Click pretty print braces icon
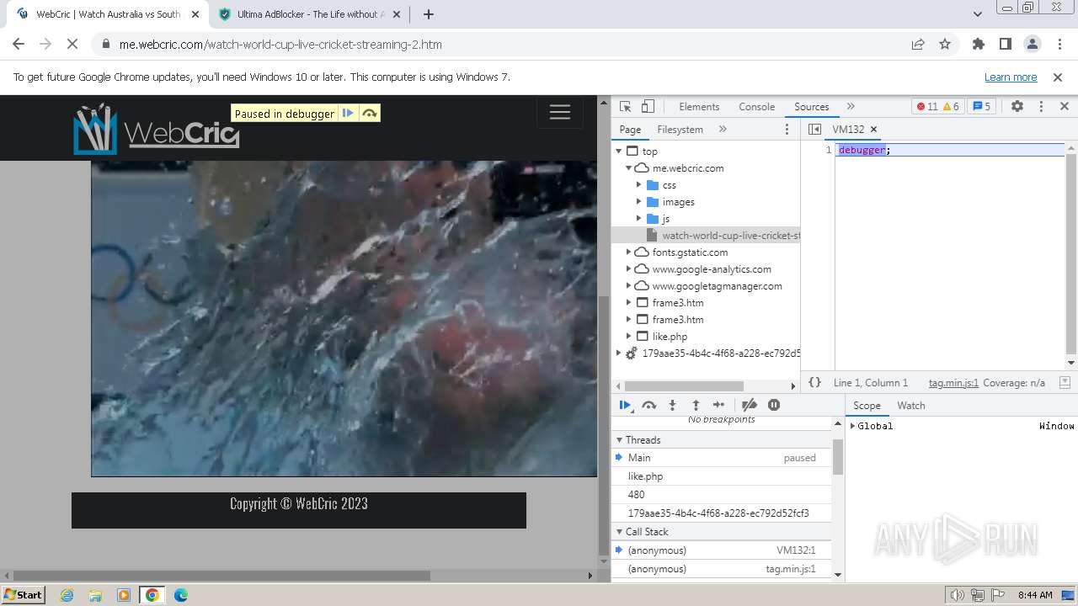This screenshot has width=1078, height=606. pyautogui.click(x=814, y=382)
